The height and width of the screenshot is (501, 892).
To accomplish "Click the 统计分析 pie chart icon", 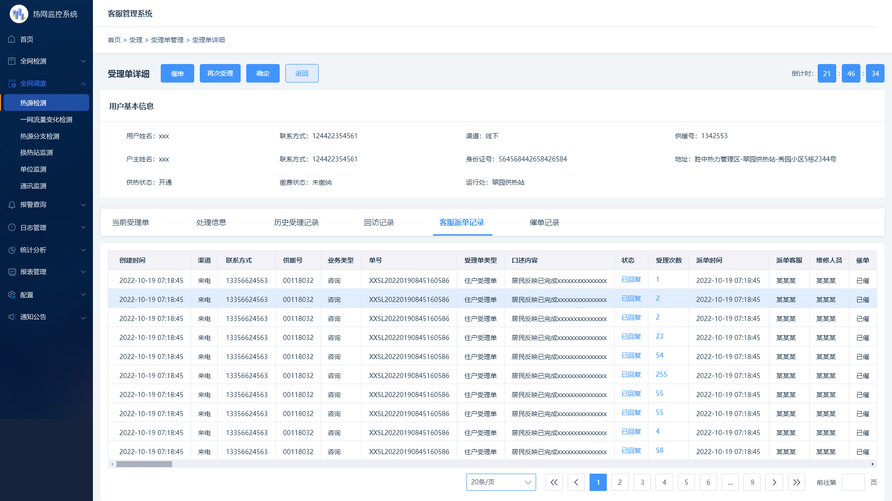I will [x=12, y=250].
